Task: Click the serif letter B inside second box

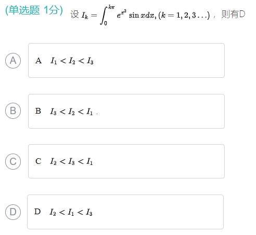Action: click(38, 111)
